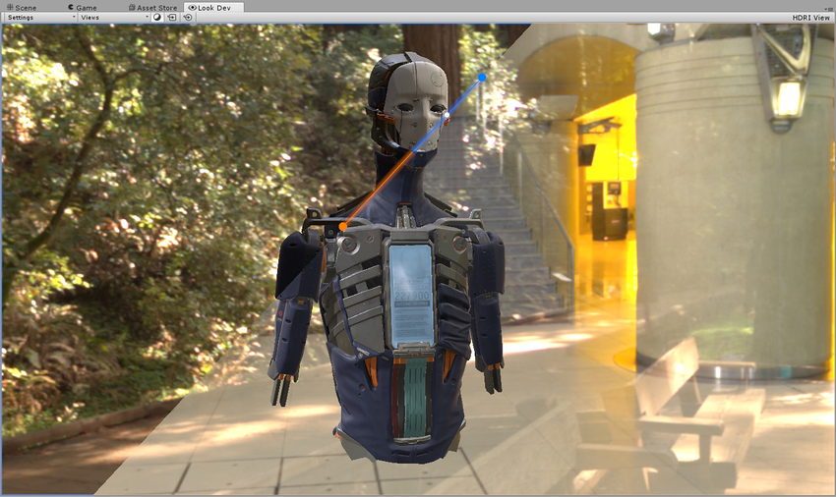Click the orange split gizmo handle
Image resolution: width=836 pixels, height=497 pixels.
click(x=343, y=226)
